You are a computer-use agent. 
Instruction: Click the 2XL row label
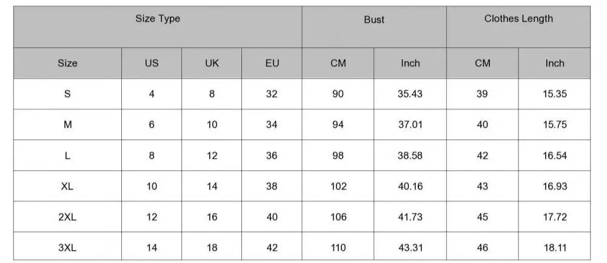pos(67,217)
